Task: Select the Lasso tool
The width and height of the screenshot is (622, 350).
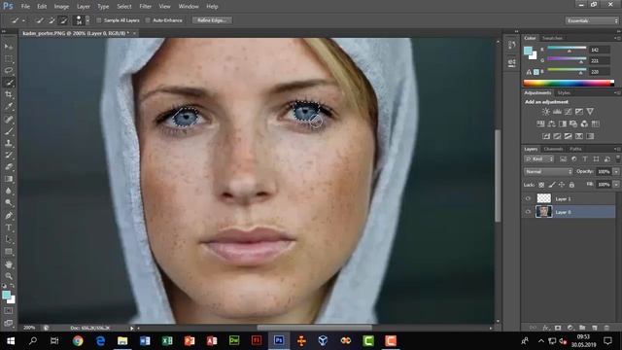Action: 9,71
